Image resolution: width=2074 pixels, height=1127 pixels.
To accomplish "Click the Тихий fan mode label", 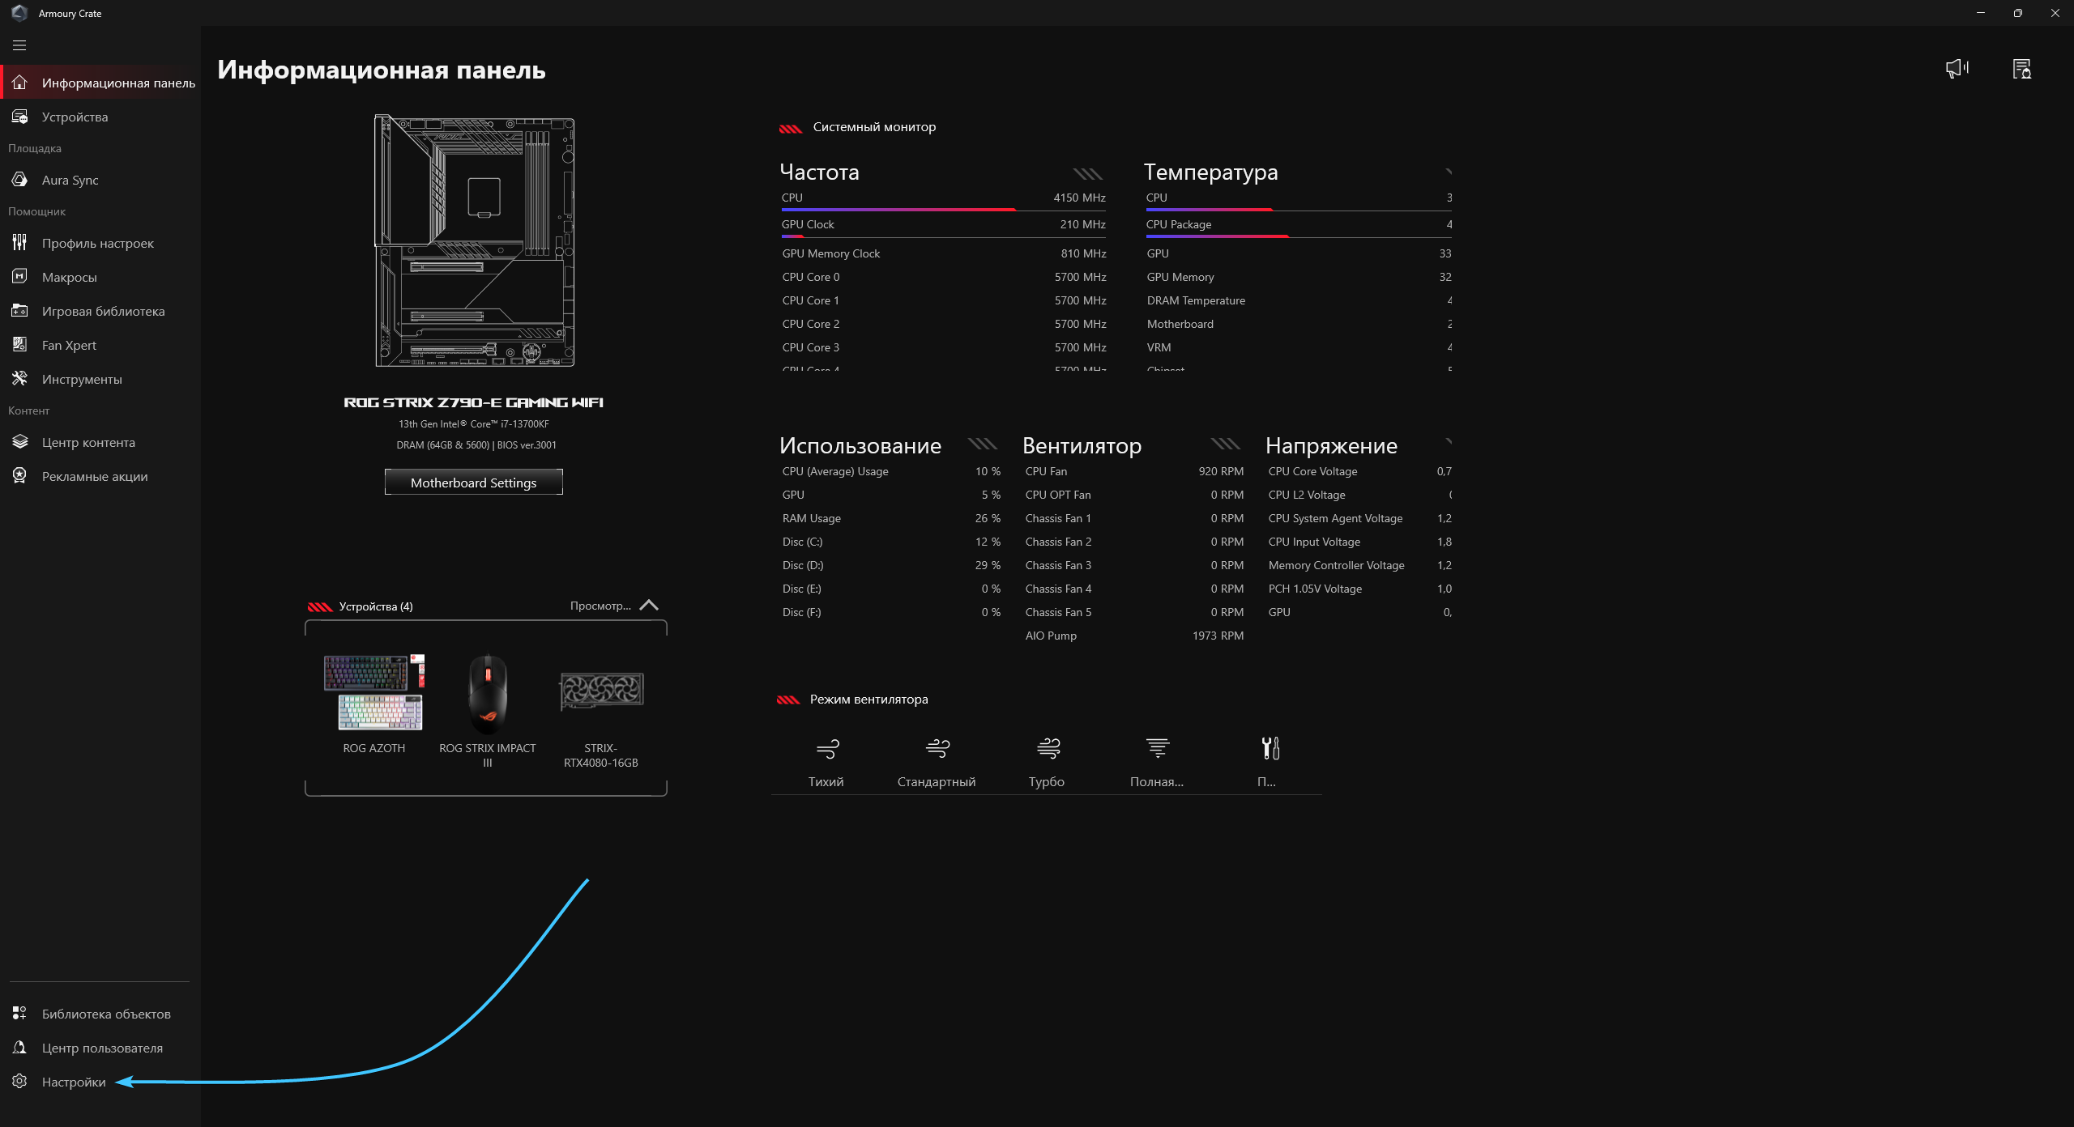I will [x=826, y=781].
